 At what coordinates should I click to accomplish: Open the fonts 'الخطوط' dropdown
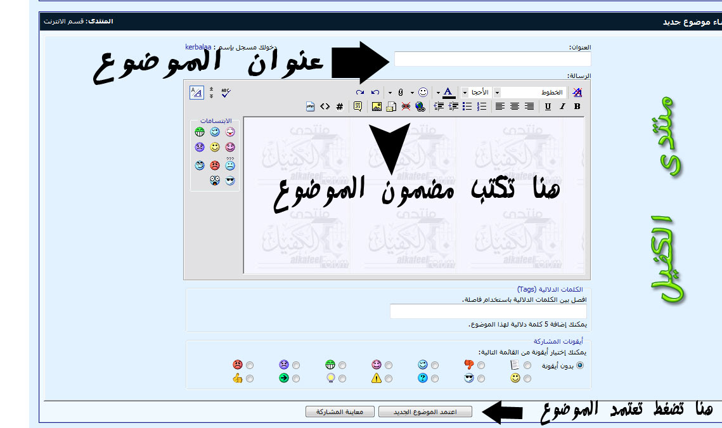coord(497,92)
